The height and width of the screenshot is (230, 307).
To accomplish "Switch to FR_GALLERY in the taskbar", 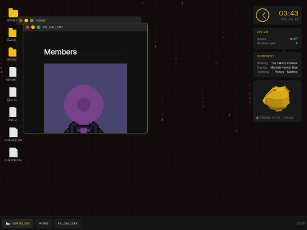I will (68, 223).
